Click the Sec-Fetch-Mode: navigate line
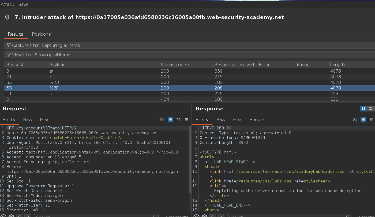This screenshot has width=375, height=217. 35,196
